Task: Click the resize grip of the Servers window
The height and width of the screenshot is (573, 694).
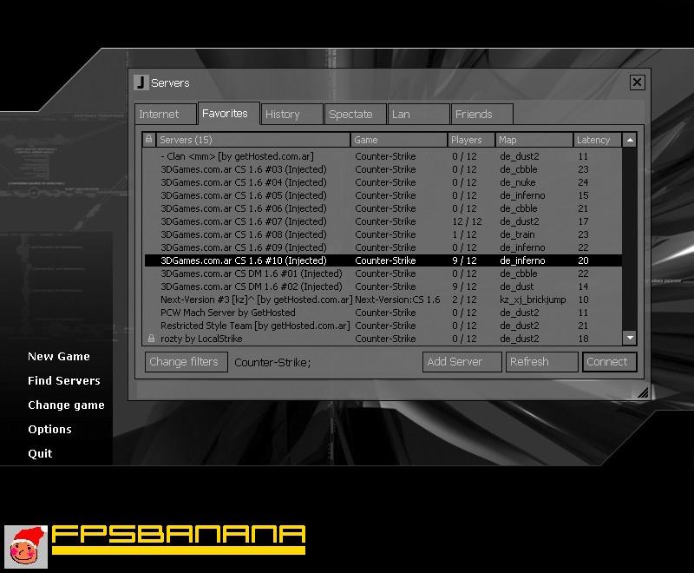Action: (643, 392)
